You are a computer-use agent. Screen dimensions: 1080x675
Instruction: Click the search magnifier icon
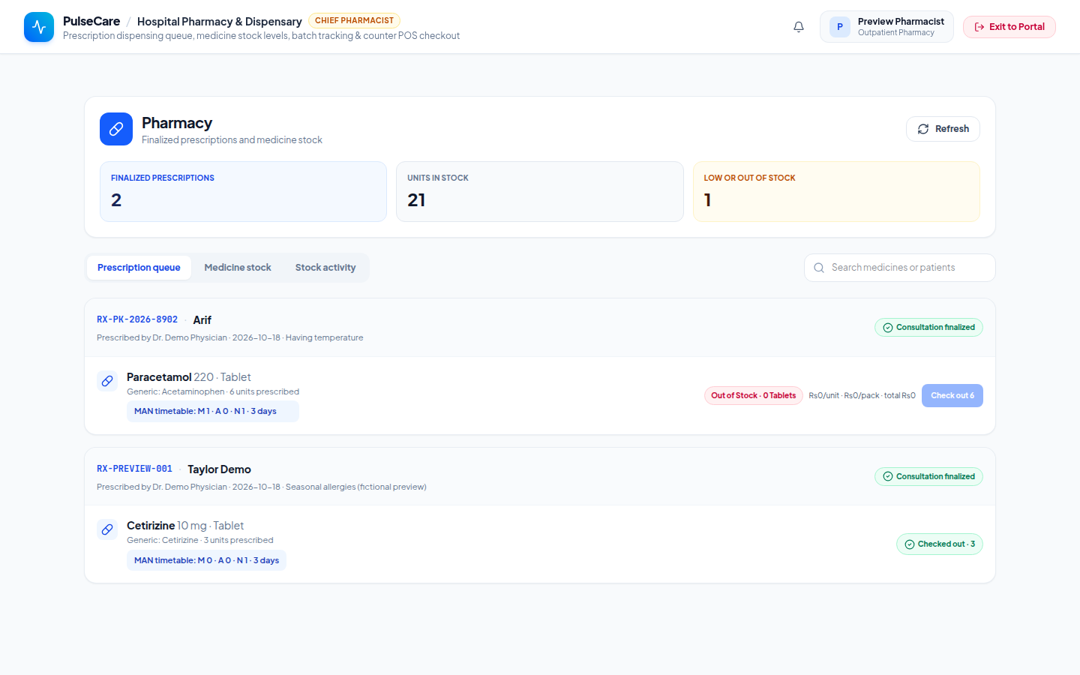(x=819, y=268)
